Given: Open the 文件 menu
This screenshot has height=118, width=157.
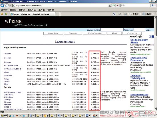Looking at the screenshot, I should (4, 10).
